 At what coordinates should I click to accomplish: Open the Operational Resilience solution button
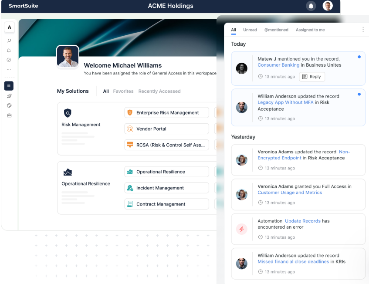coord(166,172)
